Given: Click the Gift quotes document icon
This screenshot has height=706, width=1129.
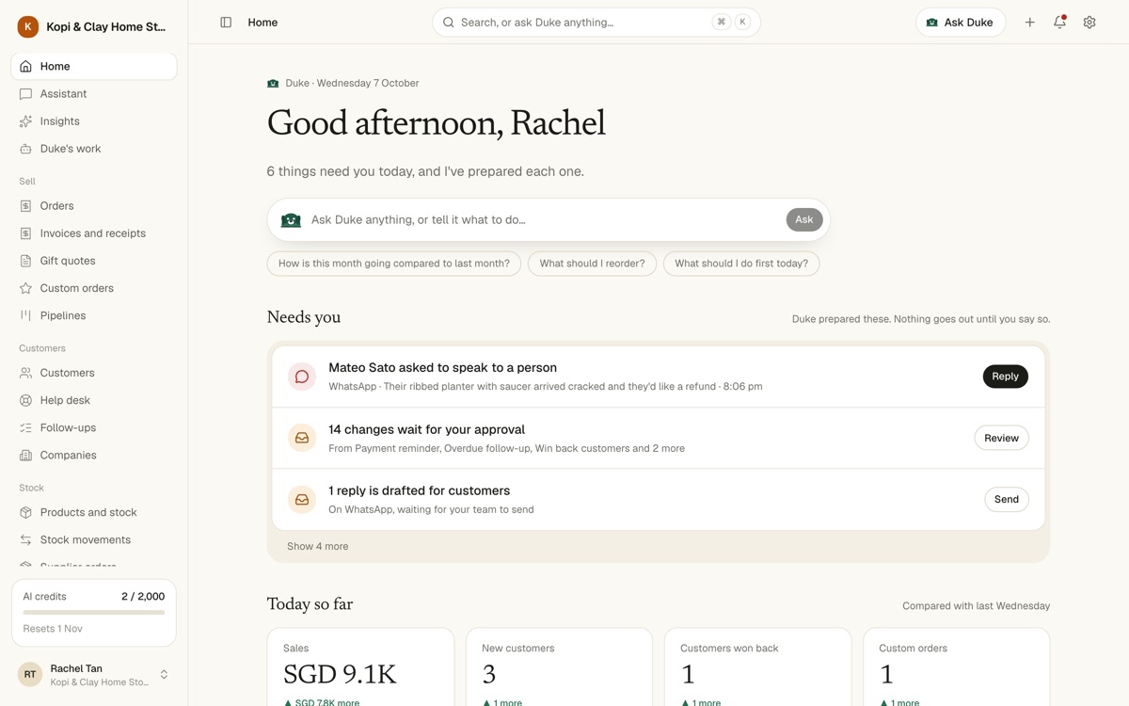Looking at the screenshot, I should pyautogui.click(x=26, y=260).
